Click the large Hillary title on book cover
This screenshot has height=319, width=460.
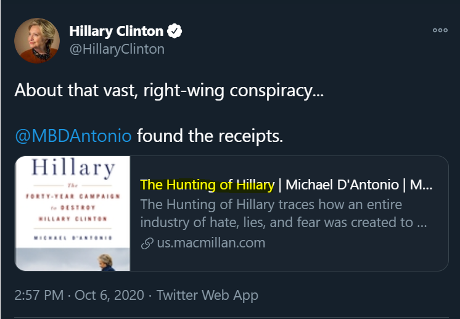click(73, 169)
